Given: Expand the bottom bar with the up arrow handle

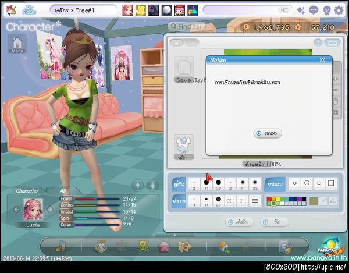Looking at the screenshot, I should coord(174,235).
